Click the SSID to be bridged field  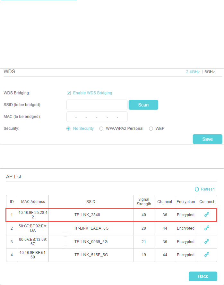pos(97,105)
